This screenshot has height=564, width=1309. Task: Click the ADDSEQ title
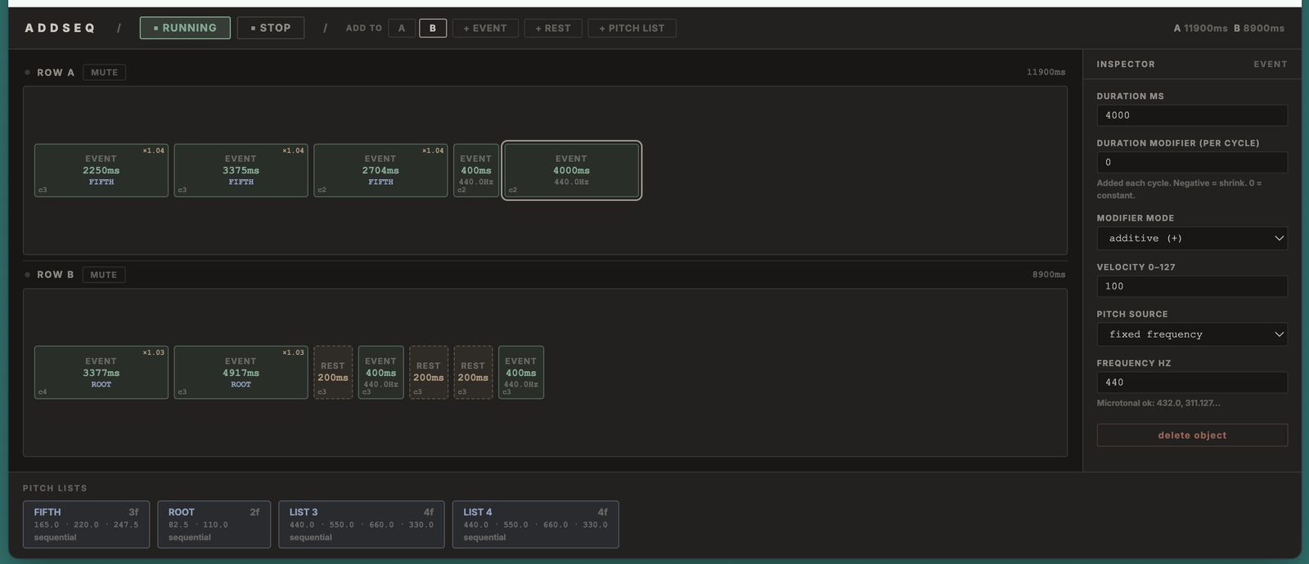[x=60, y=28]
